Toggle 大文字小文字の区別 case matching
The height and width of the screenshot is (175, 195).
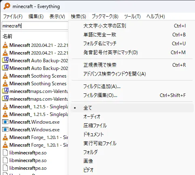(x=132, y=26)
